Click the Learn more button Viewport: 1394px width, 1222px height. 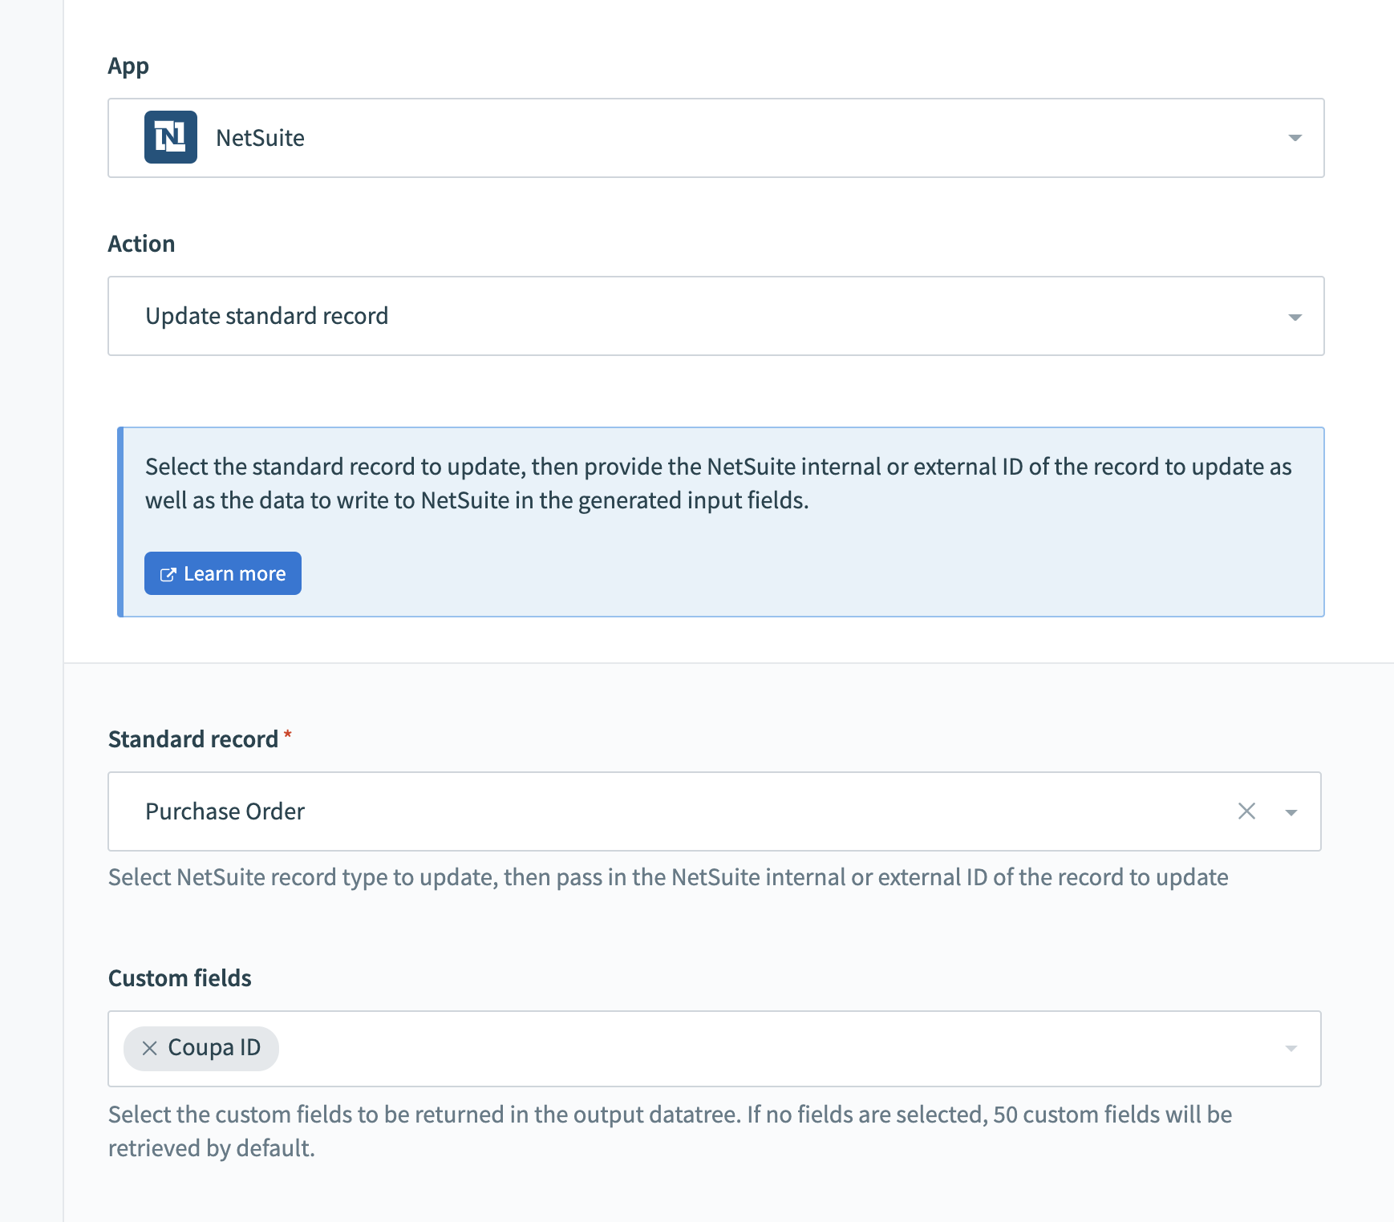[222, 573]
